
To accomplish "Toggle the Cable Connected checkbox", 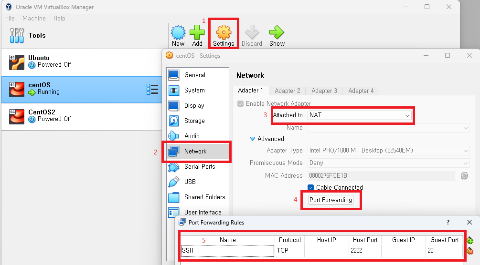I will pyautogui.click(x=311, y=187).
